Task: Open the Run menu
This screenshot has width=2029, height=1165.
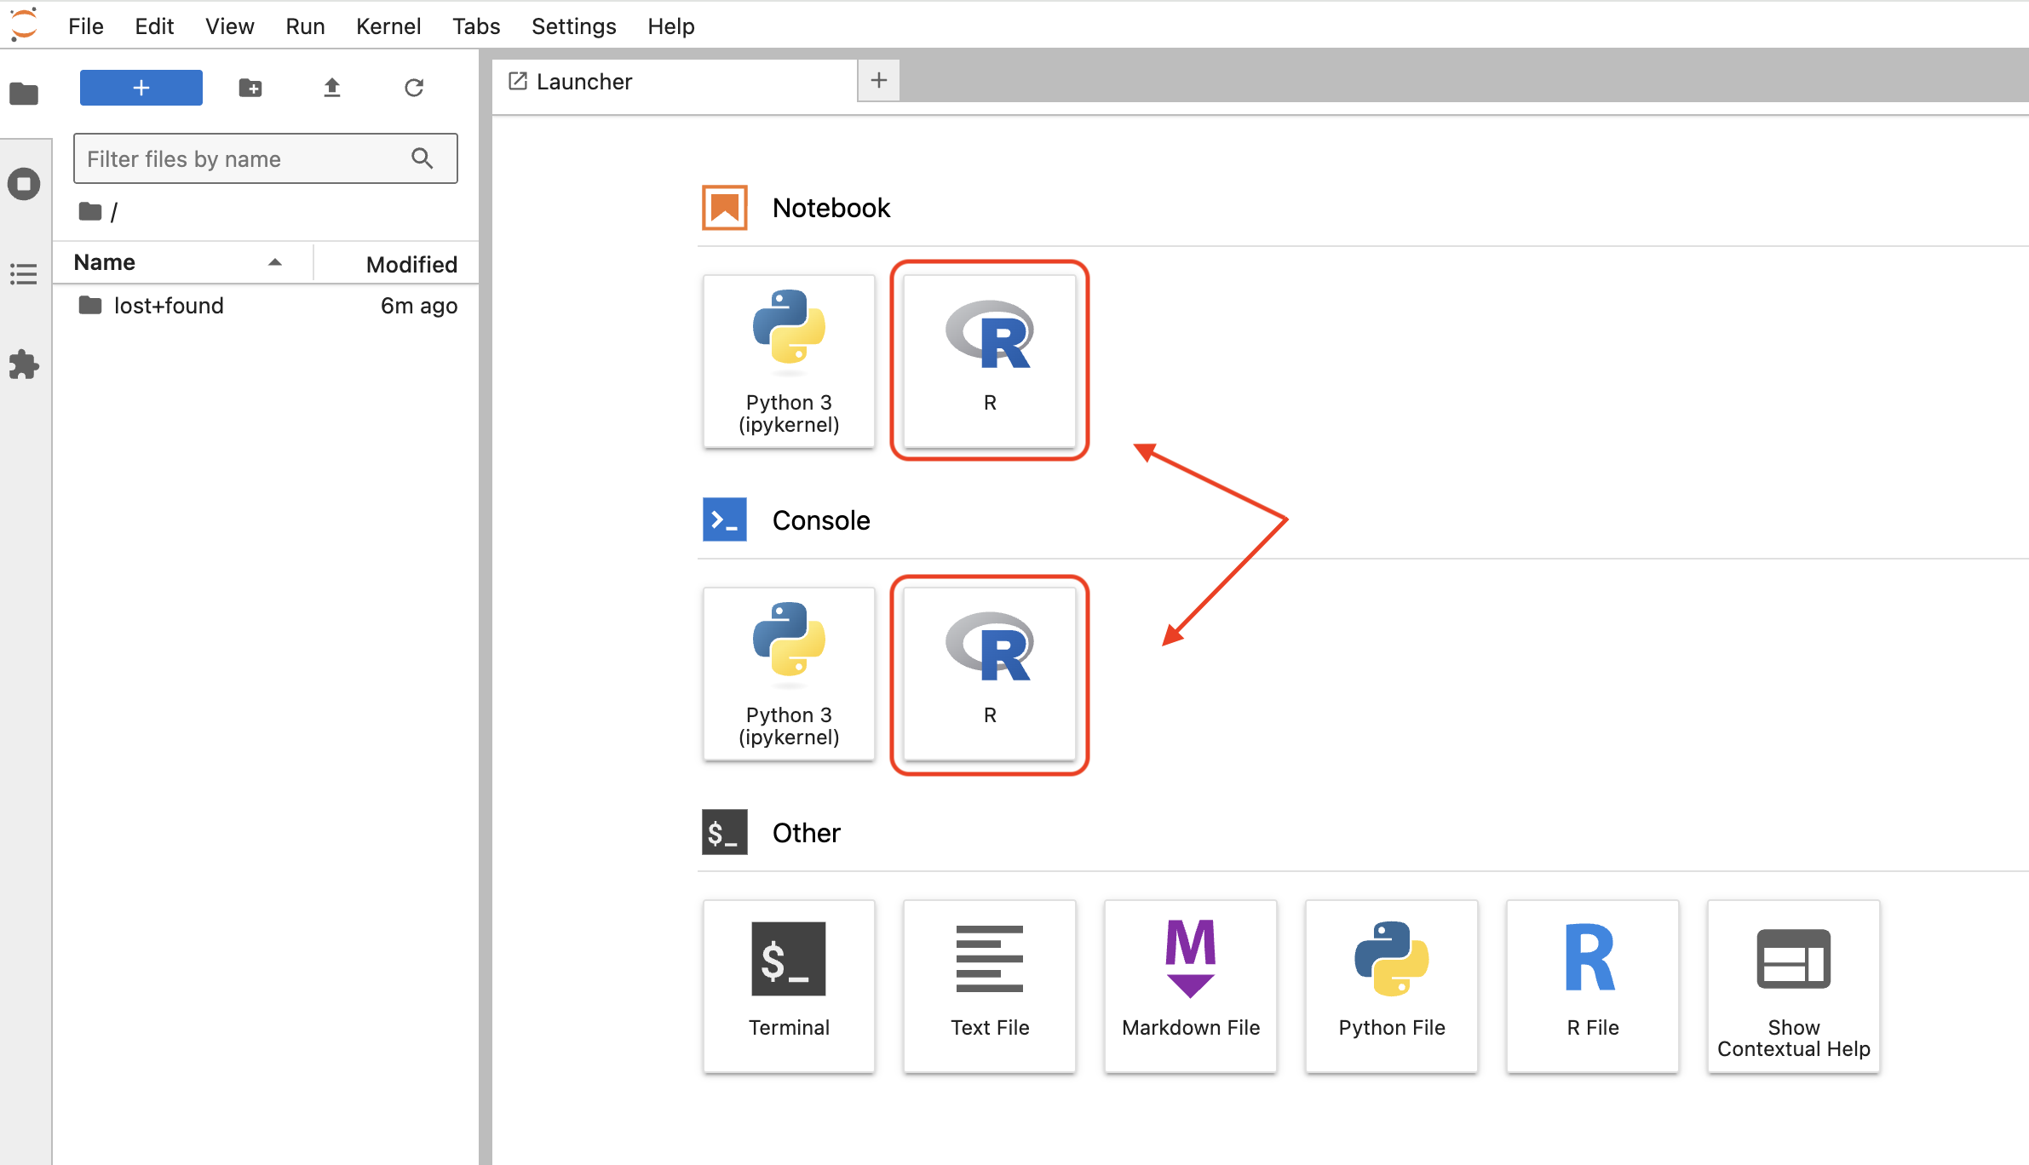Action: tap(305, 26)
